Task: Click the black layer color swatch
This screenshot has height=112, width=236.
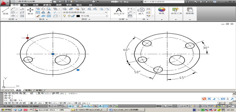Action: coord(78,16)
